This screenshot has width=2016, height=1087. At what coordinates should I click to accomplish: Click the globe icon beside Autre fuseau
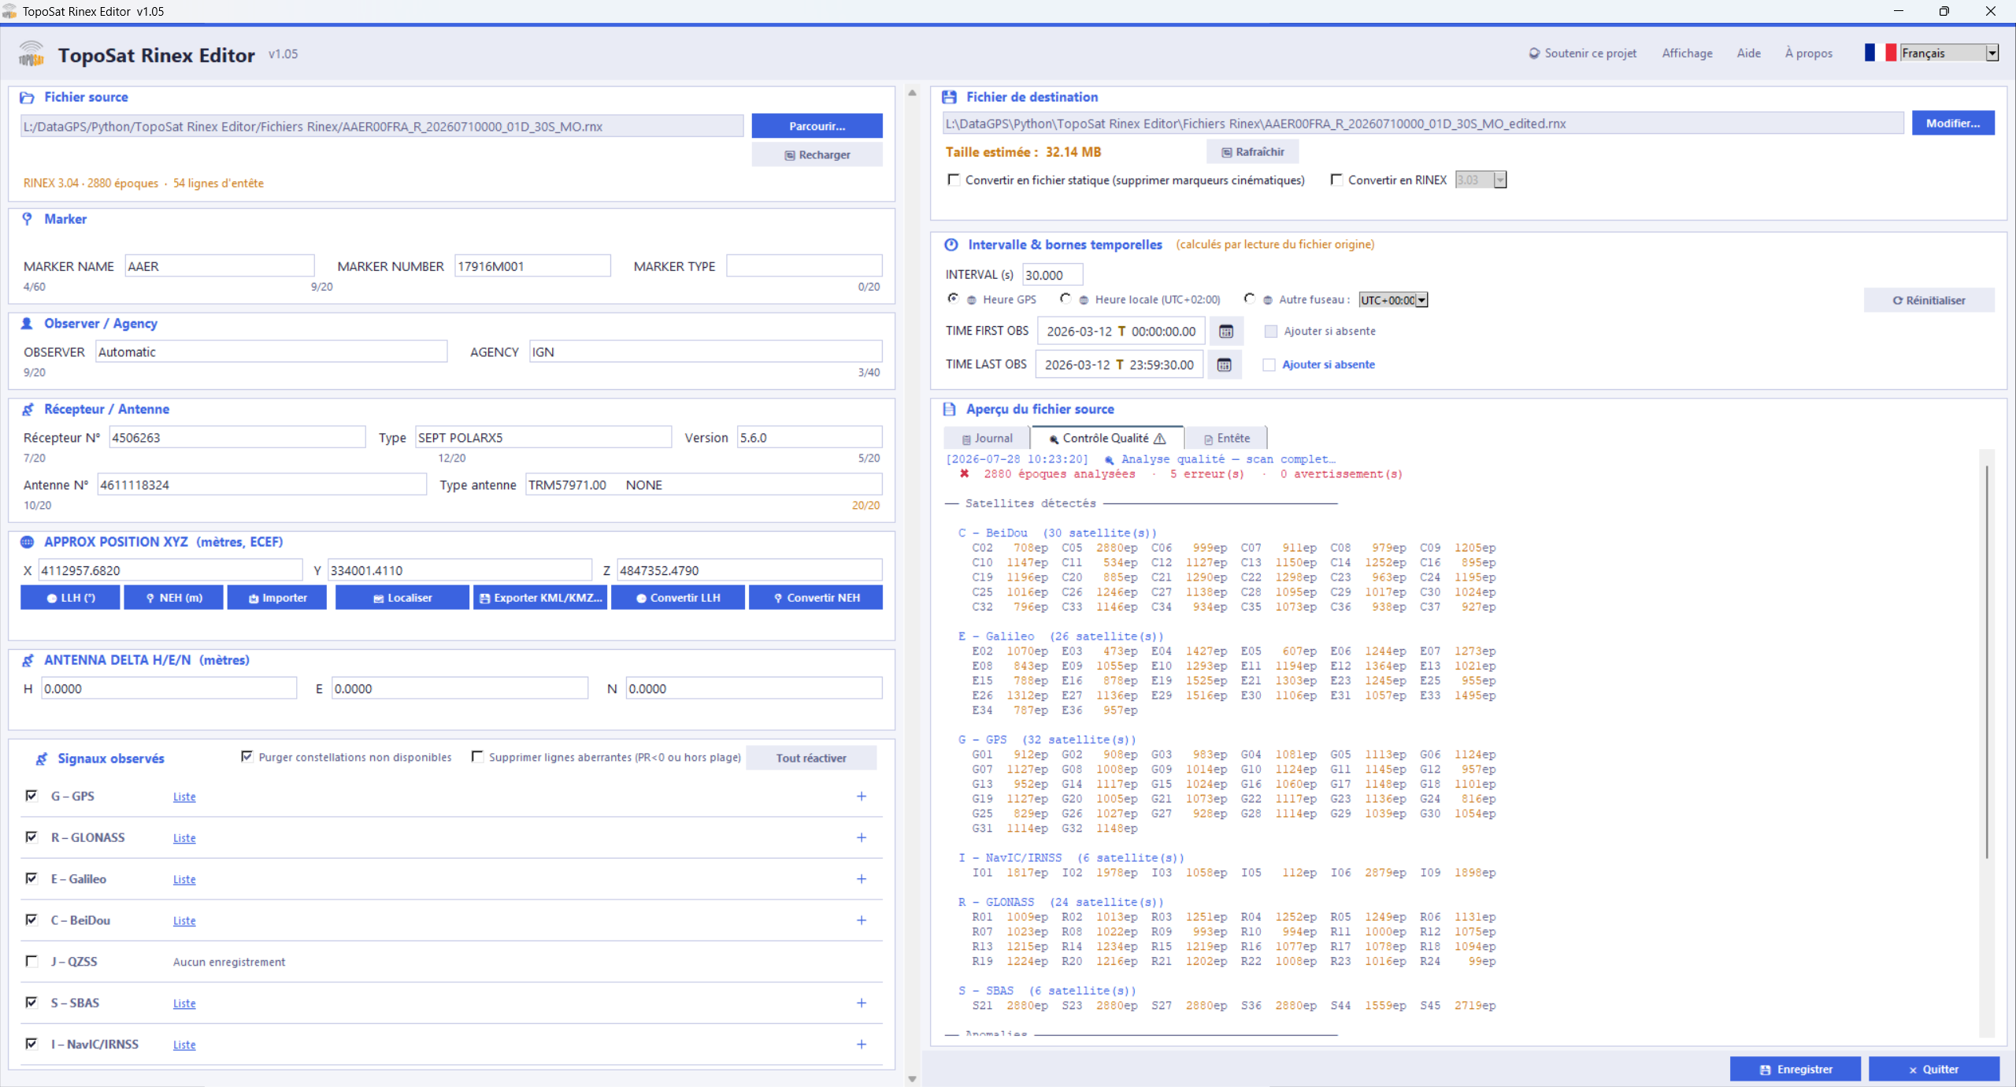point(1268,300)
